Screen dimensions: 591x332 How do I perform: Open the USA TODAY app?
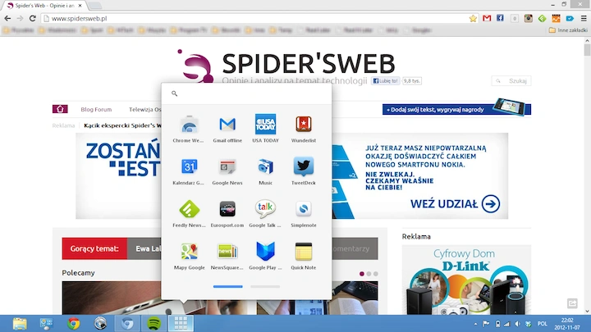click(265, 129)
